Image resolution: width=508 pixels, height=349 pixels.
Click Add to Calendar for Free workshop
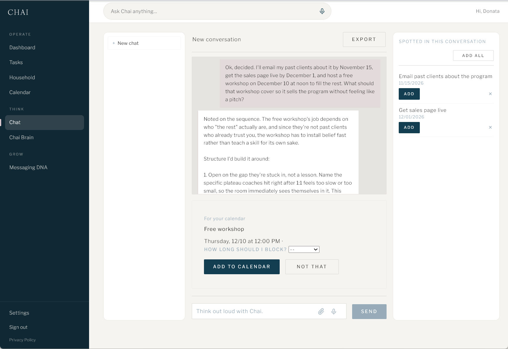tap(242, 267)
